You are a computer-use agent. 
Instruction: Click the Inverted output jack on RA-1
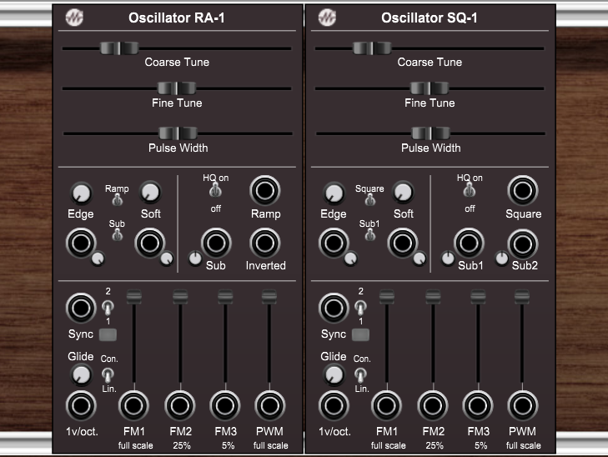[265, 243]
